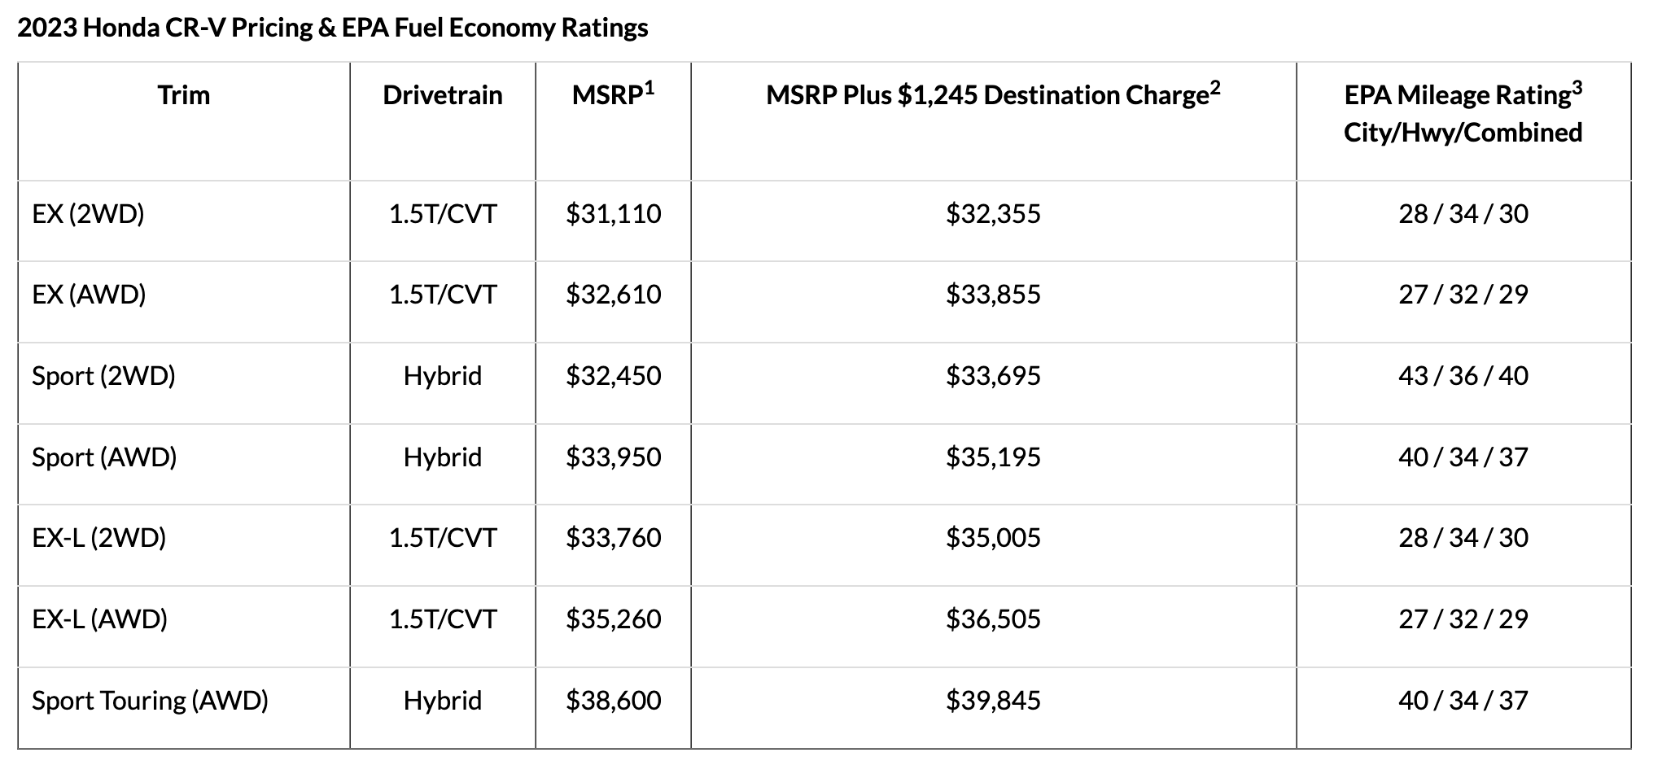Click the page title about CR-V pricing
1662x765 pixels.
(x=332, y=28)
